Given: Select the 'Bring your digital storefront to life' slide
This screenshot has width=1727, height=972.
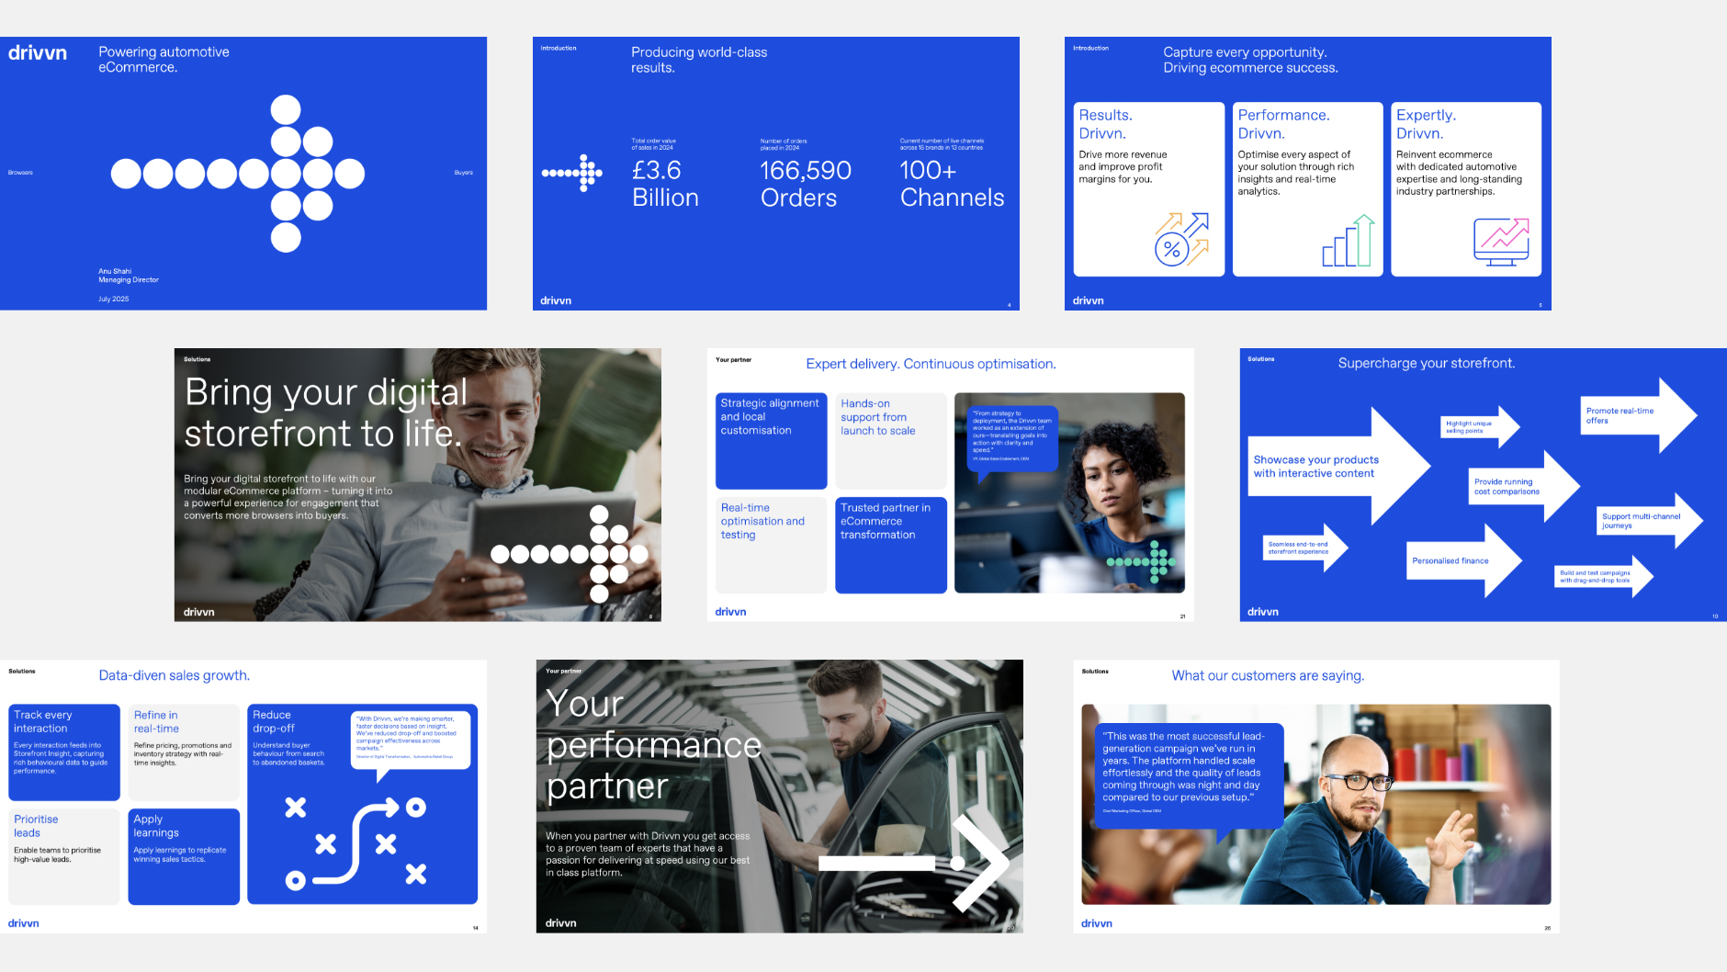Looking at the screenshot, I should point(418,485).
